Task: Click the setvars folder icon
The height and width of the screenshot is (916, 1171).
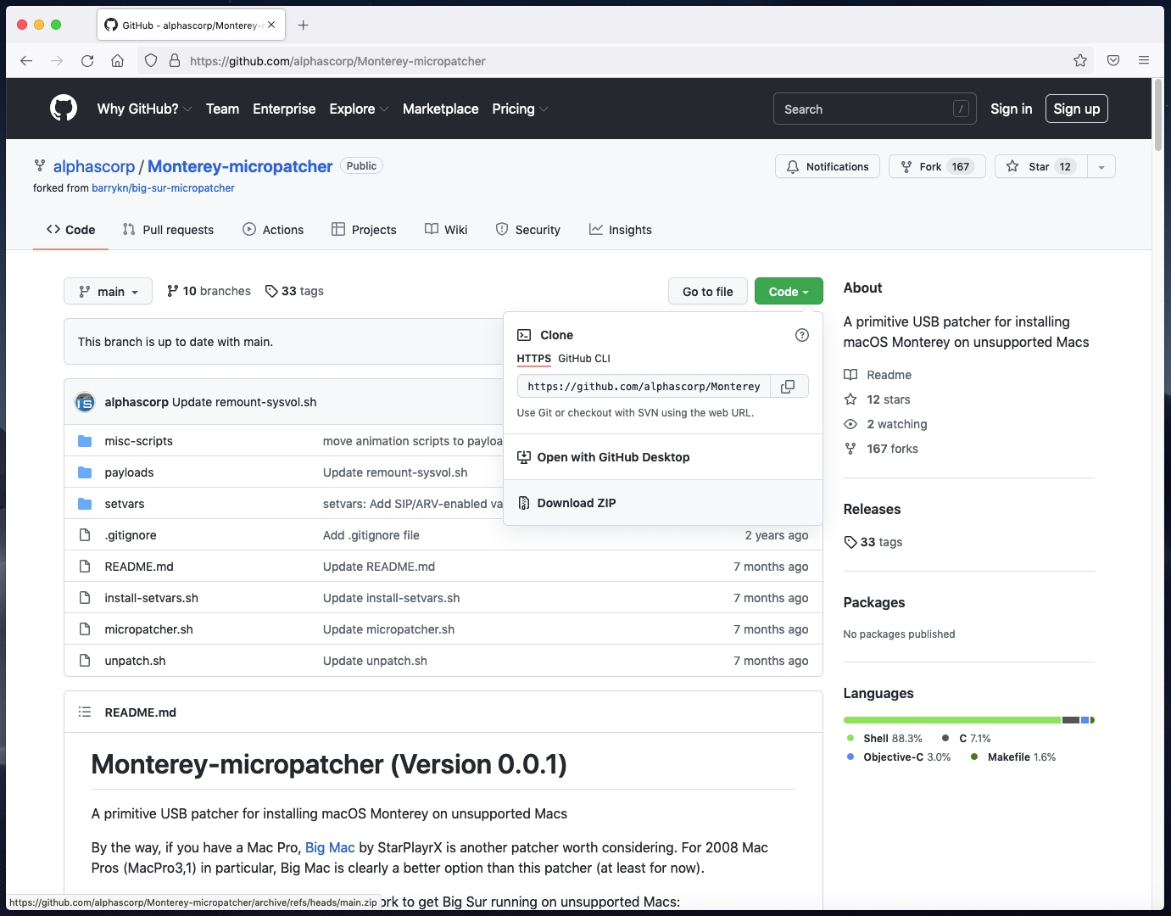Action: [85, 504]
